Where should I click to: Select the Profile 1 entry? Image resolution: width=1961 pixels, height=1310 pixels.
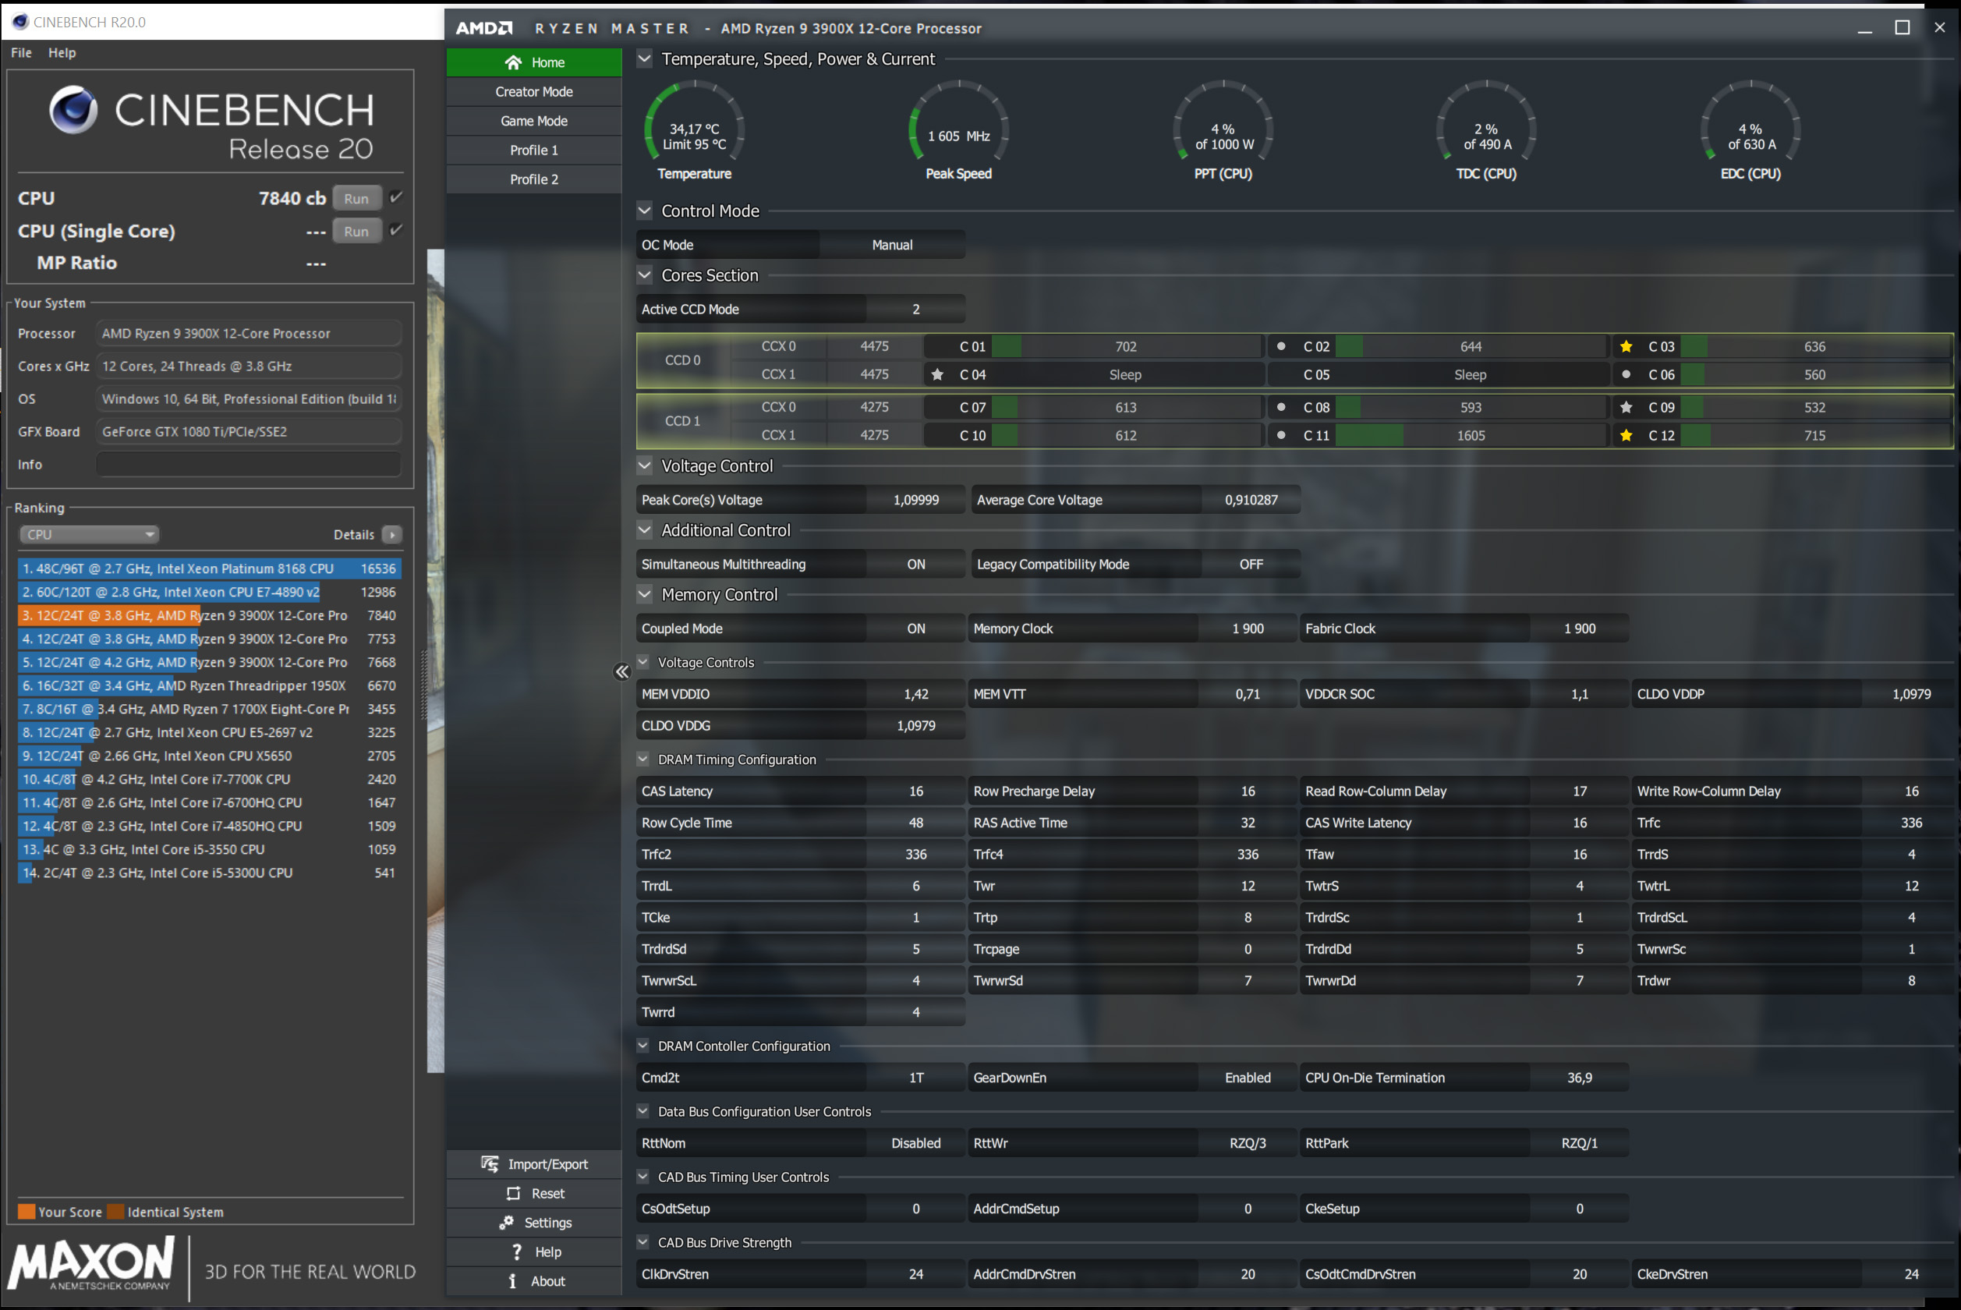(533, 150)
